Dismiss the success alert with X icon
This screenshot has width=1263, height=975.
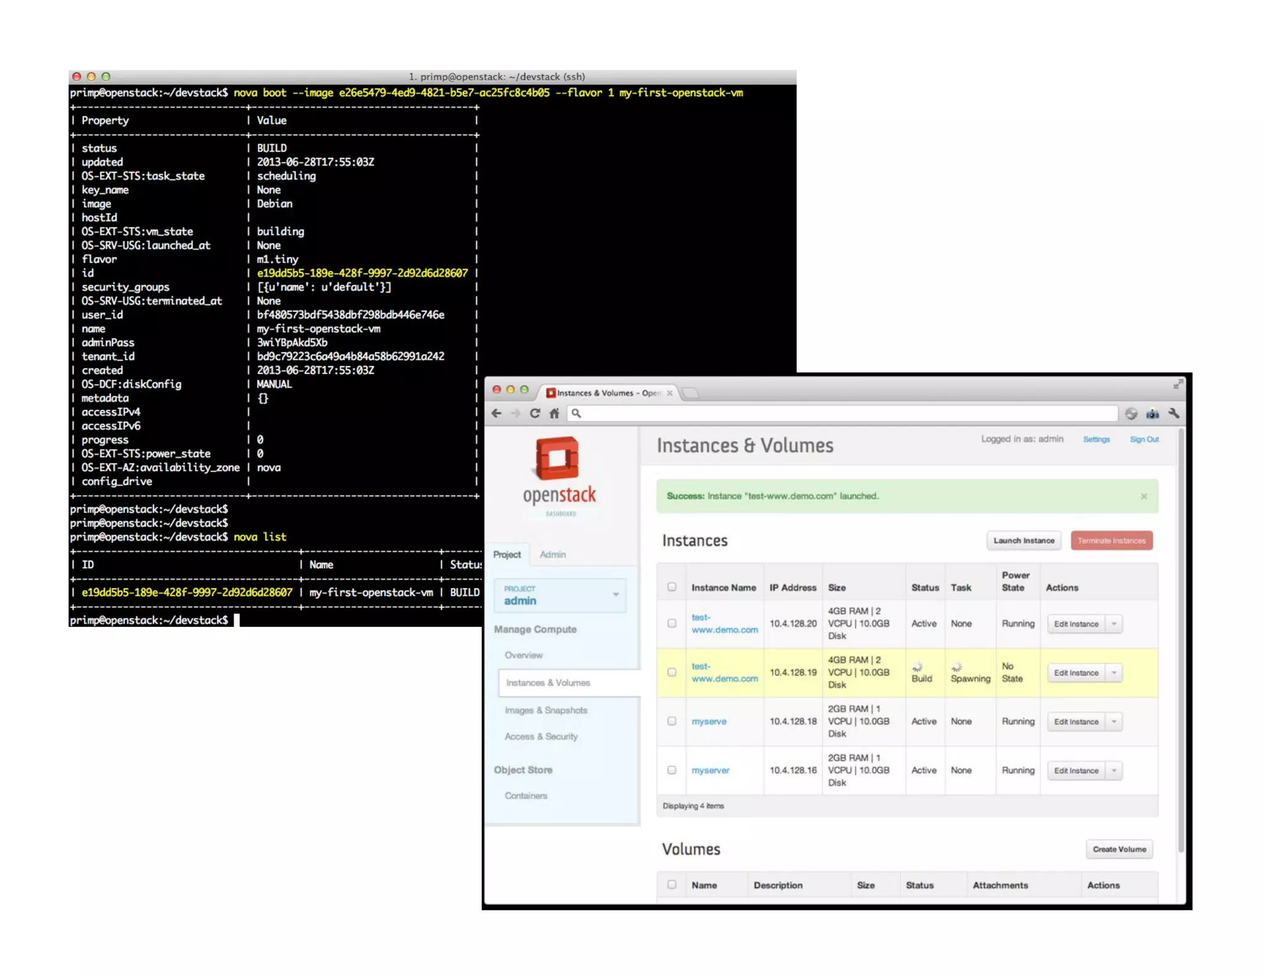tap(1143, 496)
